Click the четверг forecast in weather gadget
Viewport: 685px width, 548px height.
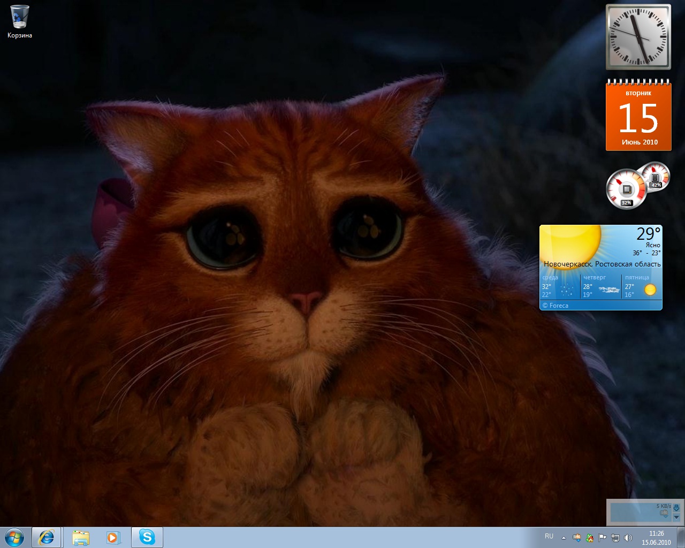click(601, 287)
